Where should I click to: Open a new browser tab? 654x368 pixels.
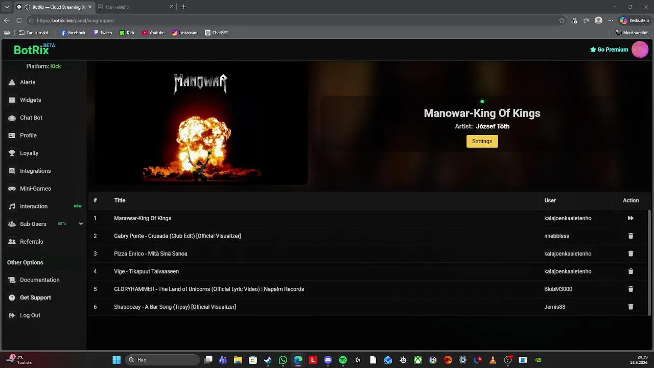coord(183,7)
